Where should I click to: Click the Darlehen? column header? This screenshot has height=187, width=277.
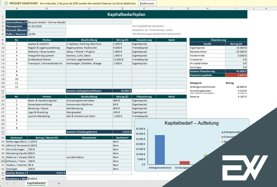(x=122, y=138)
